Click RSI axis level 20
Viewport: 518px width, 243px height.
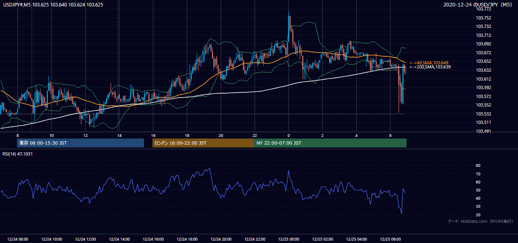click(478, 215)
